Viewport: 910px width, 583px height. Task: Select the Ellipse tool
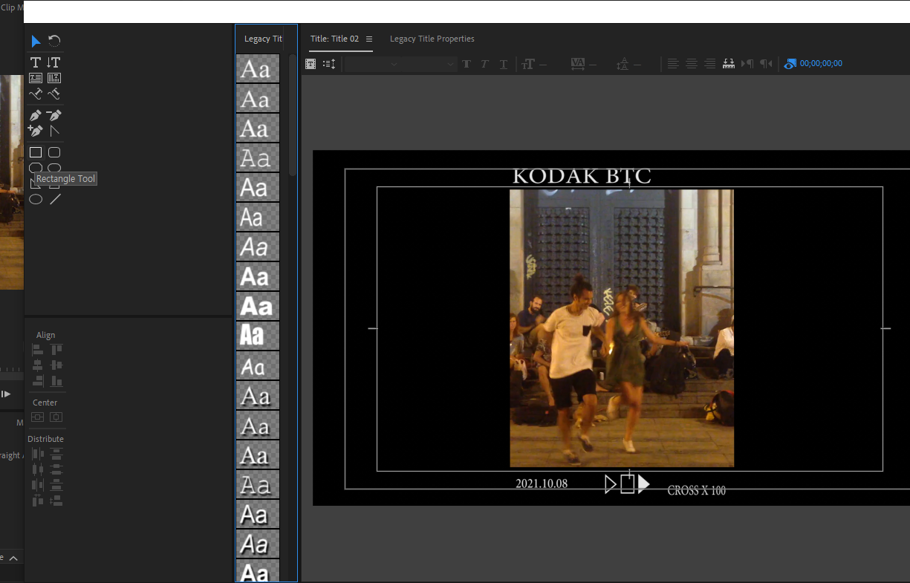click(36, 199)
